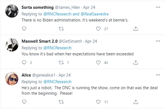165x109 pixels.
Task: Open more options for Alice's tweet
Action: point(158,75)
